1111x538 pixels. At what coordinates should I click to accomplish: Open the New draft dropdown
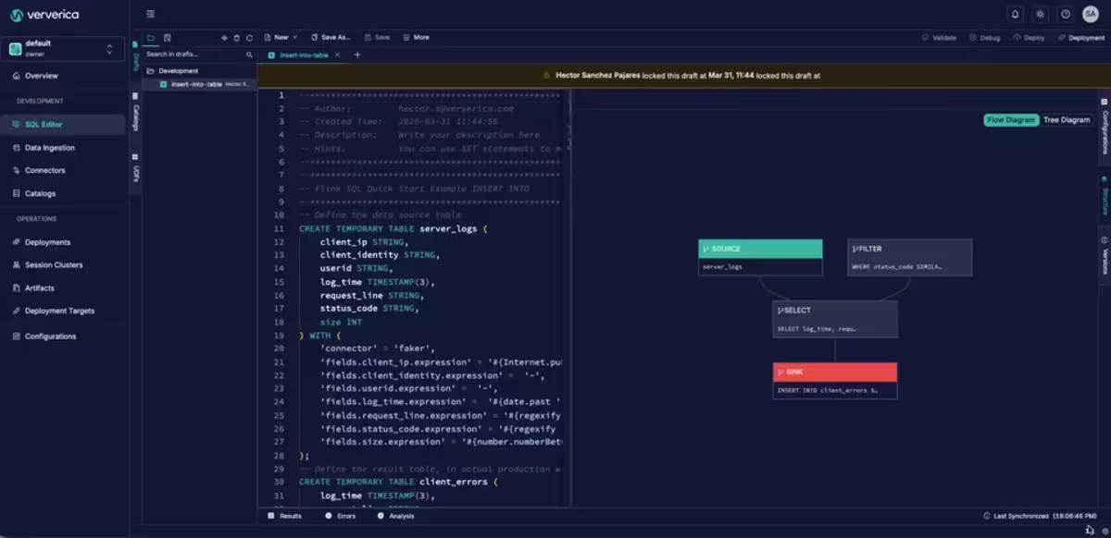point(281,38)
